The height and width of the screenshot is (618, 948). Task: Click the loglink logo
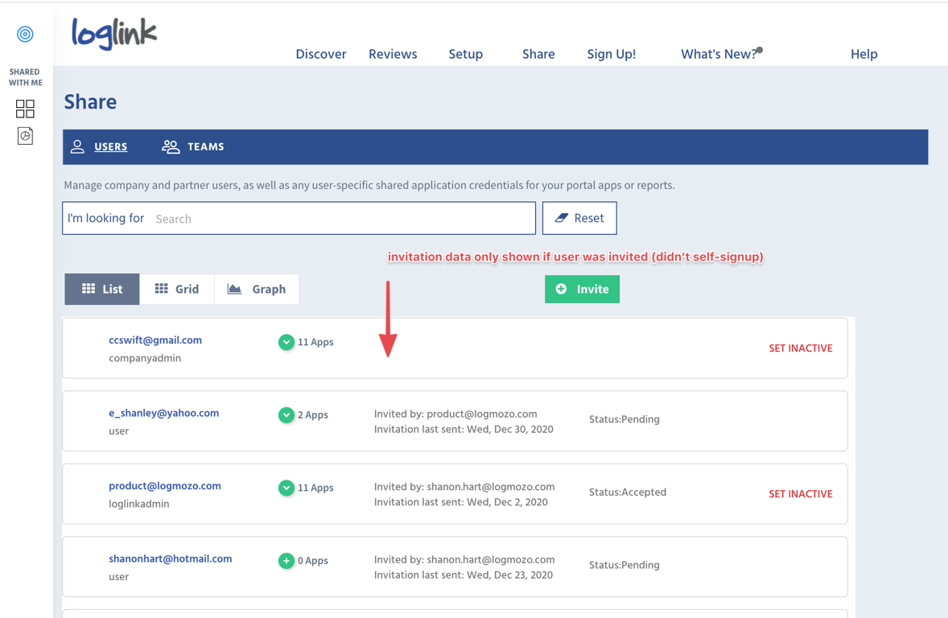114,33
